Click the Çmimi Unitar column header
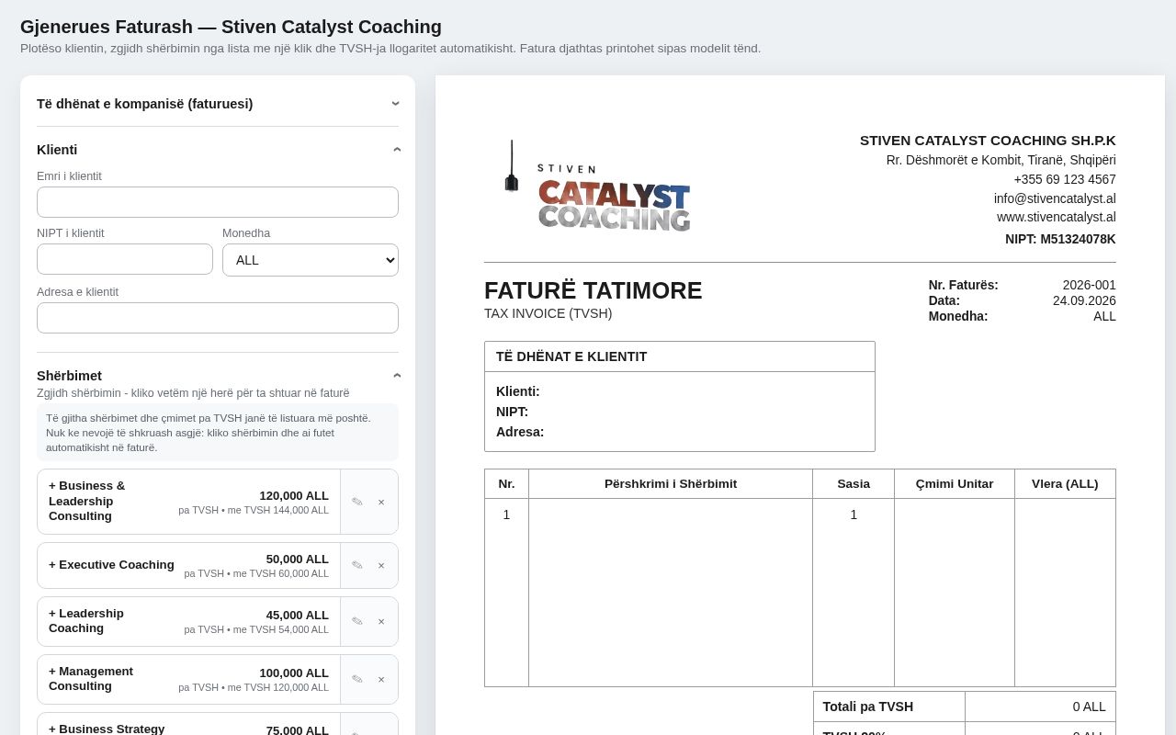 point(955,484)
